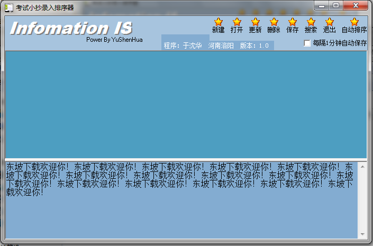Enable 每隔1分钟自动保存 checkbox
The image size is (373, 246).
click(x=307, y=43)
